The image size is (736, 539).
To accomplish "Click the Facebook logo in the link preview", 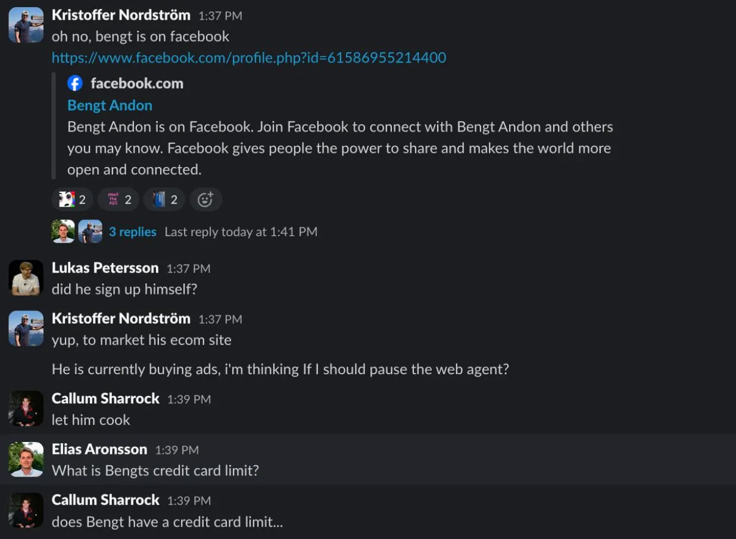I will tap(74, 83).
